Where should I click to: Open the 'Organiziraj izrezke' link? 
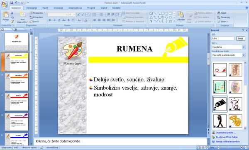tap(226, 133)
